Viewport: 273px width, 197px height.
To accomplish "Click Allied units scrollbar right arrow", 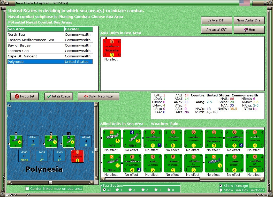I will coord(262,179).
